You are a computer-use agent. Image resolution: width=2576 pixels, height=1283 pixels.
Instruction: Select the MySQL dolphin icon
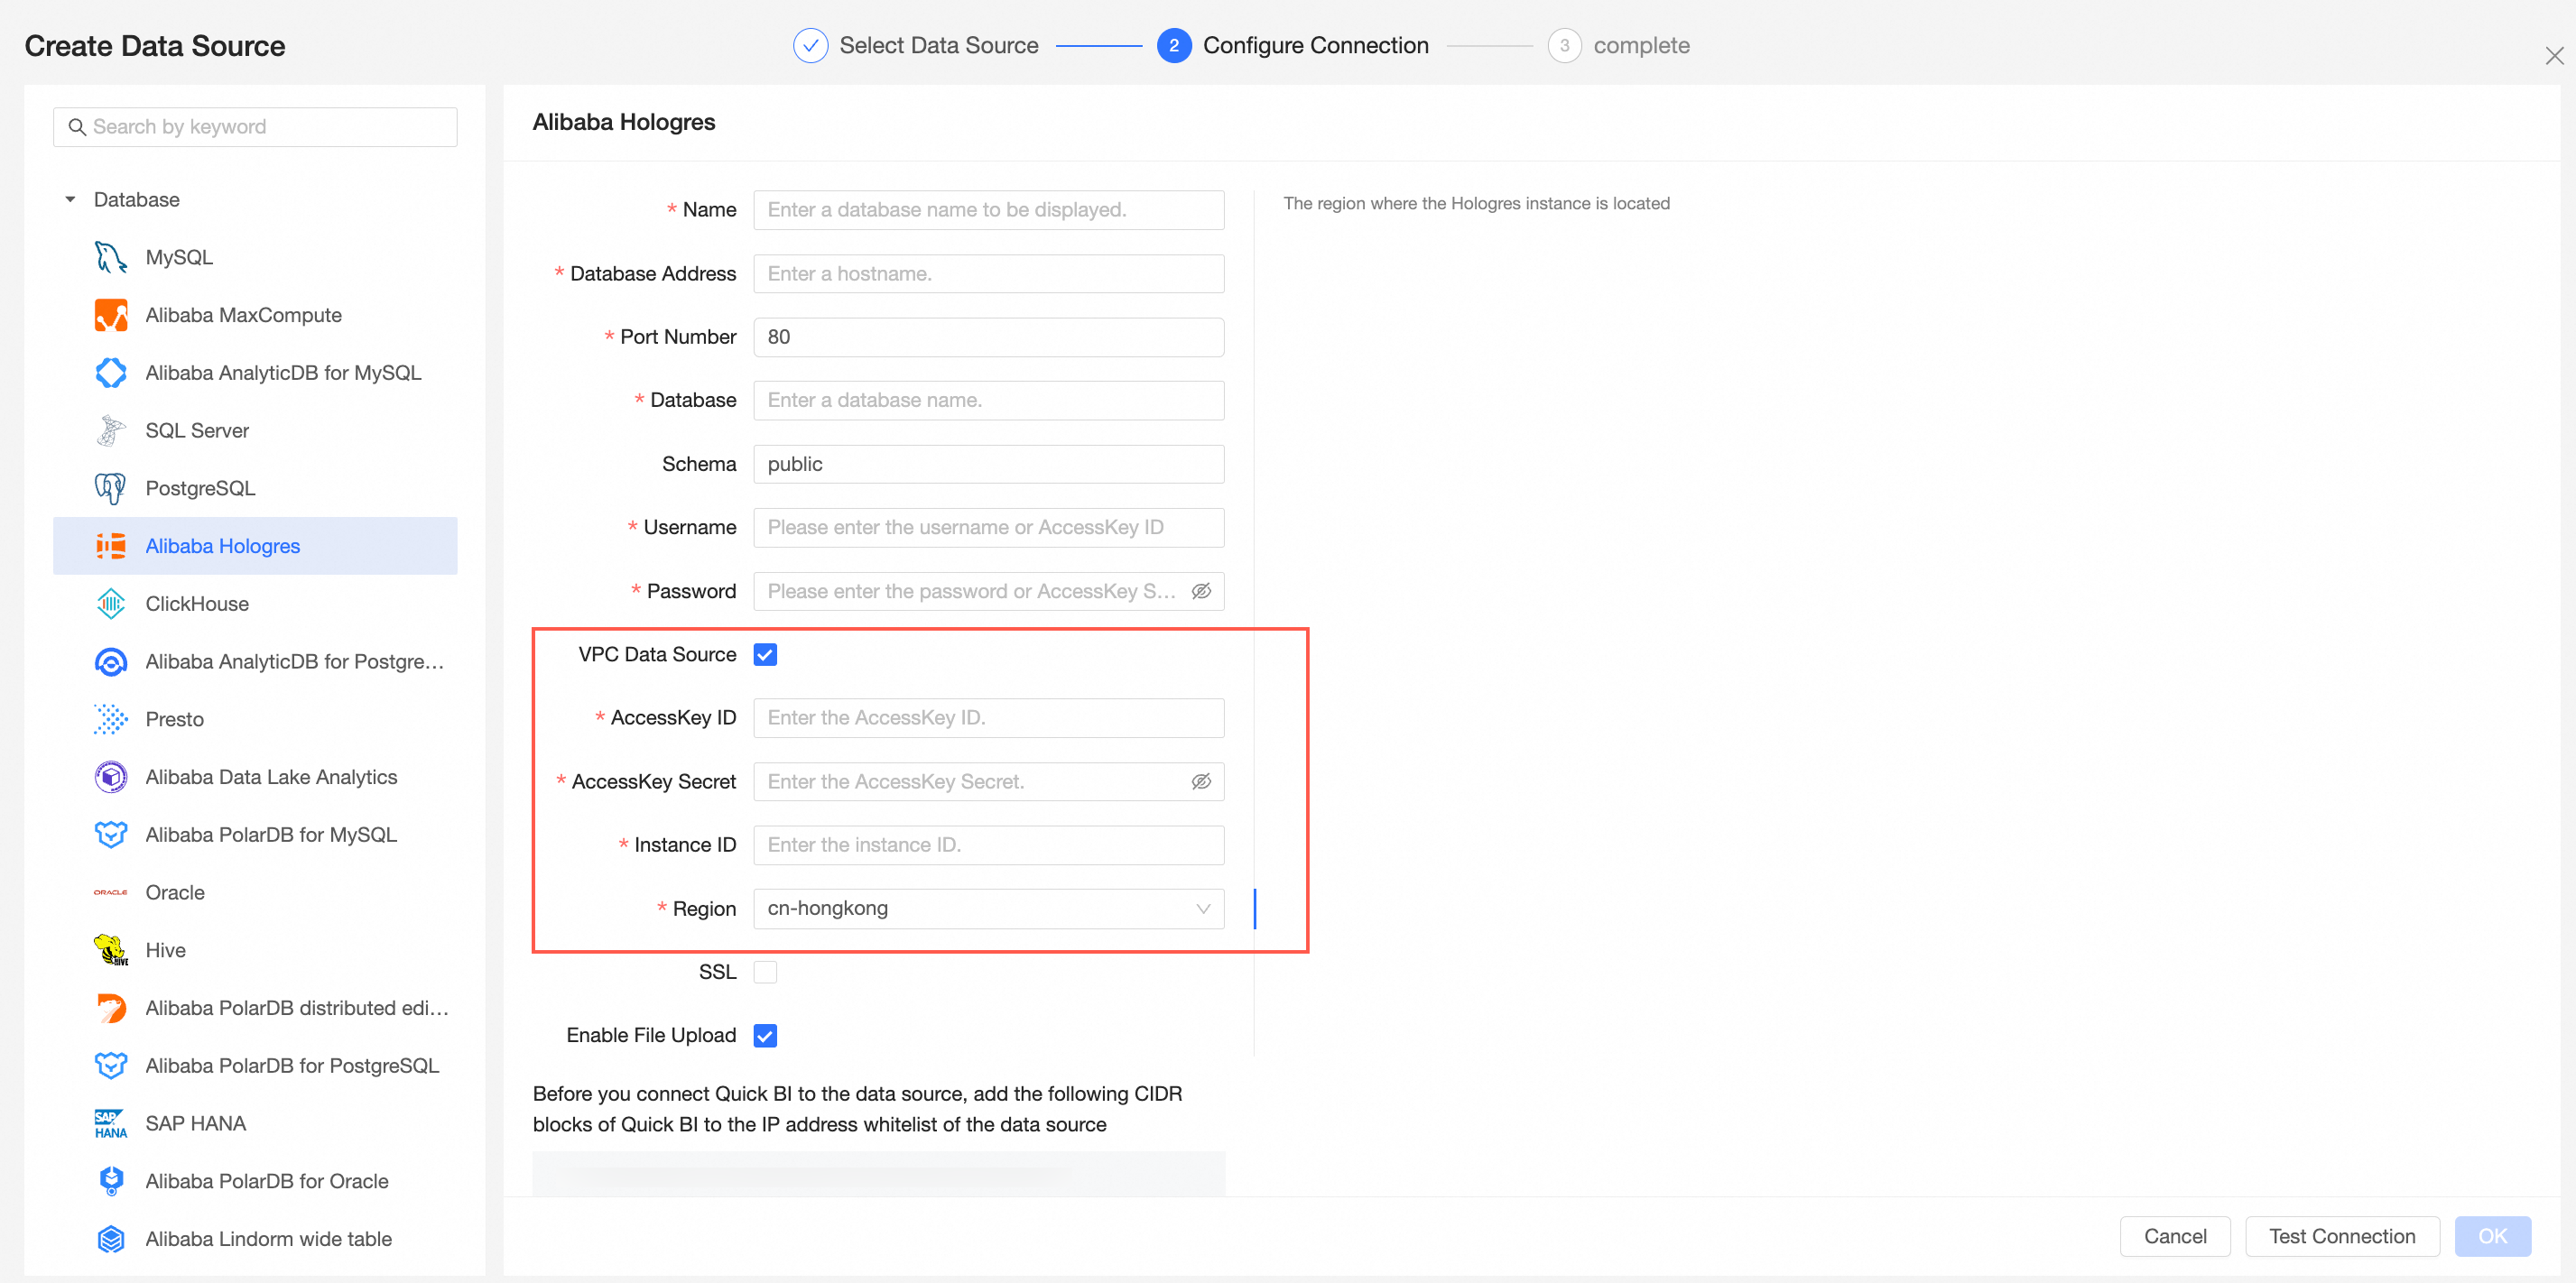tap(111, 257)
